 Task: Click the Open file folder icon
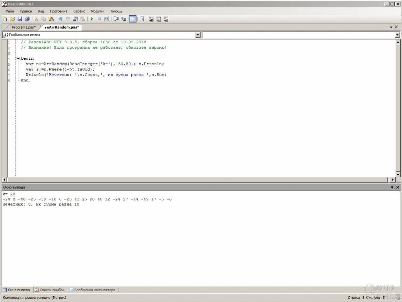point(12,19)
